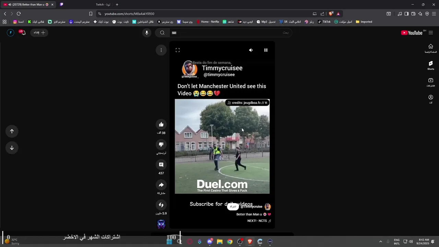Image resolution: width=439 pixels, height=247 pixels.
Task: Open the Brave VPN shield icon
Action: (x=427, y=14)
